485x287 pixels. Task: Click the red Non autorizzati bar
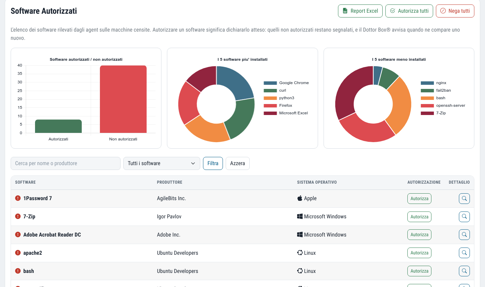pos(123,99)
